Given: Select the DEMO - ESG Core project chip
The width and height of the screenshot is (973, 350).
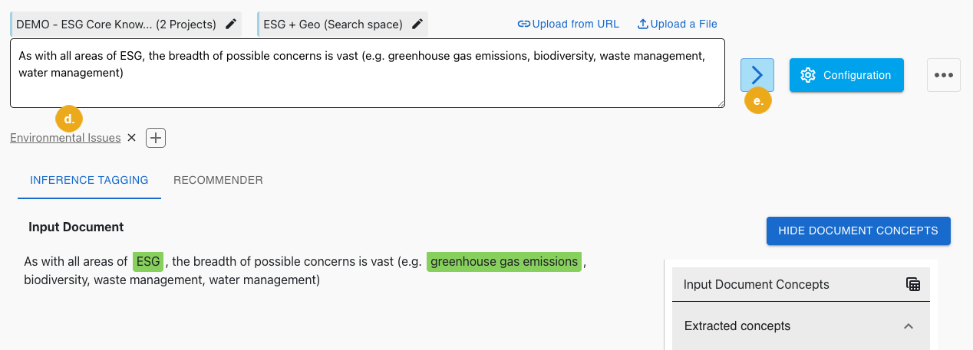Looking at the screenshot, I should coord(117,24).
